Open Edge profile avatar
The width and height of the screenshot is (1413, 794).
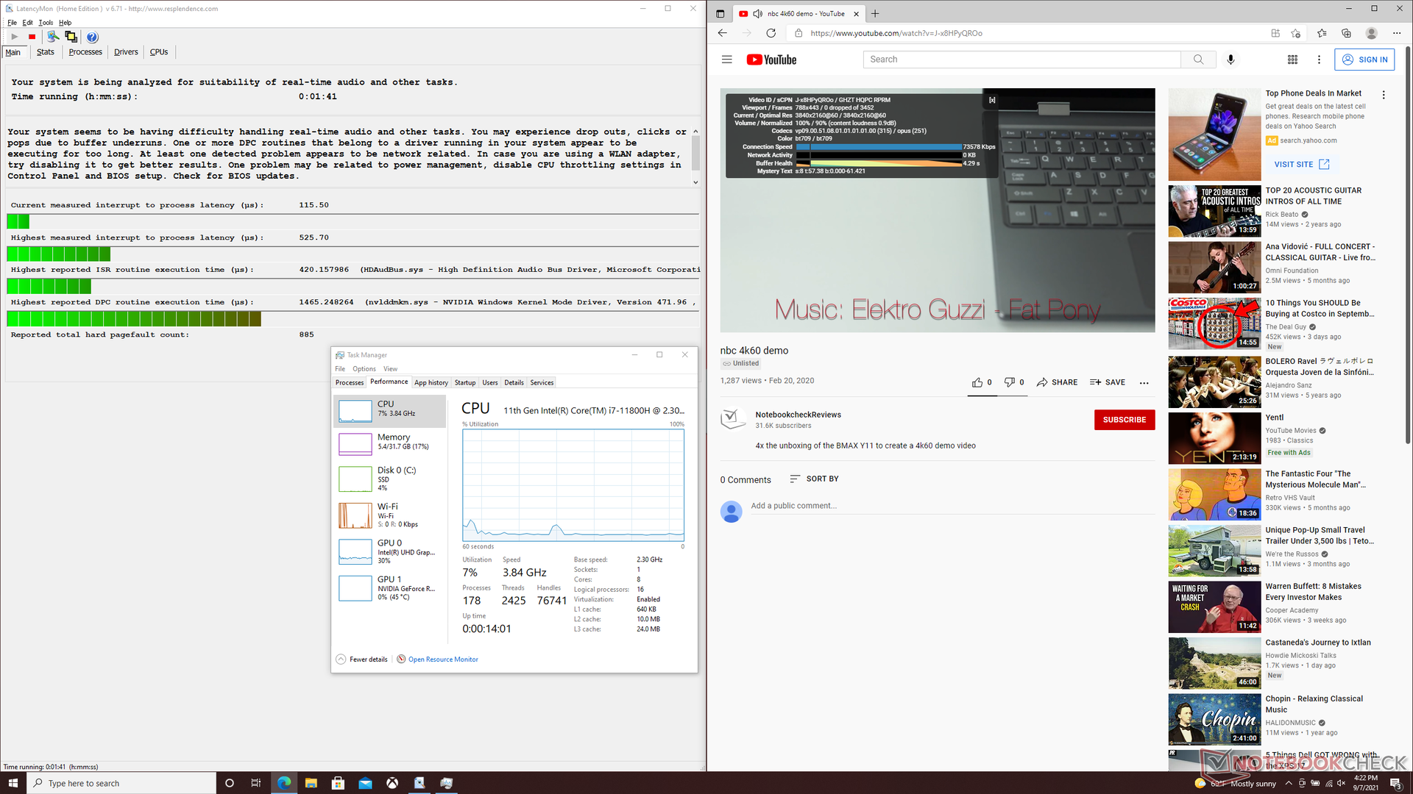click(1371, 33)
